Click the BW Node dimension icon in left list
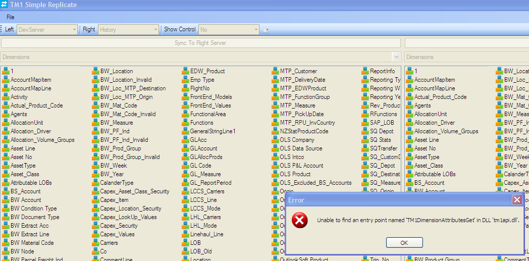529x261 pixels. tap(5, 251)
